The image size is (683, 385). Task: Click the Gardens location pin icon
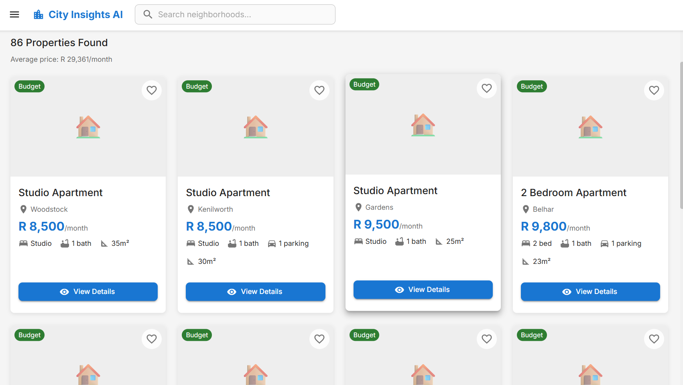point(358,207)
